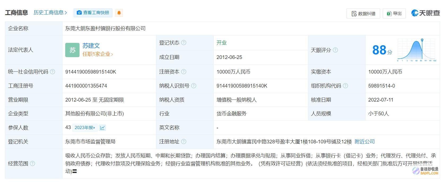Select 2012-06-25 至 无固定期限 value

[95, 100]
